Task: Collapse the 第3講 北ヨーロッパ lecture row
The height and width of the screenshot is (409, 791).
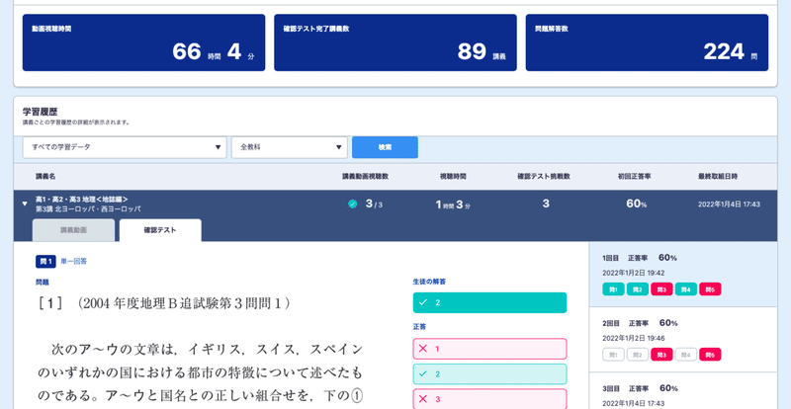Action: pos(25,204)
